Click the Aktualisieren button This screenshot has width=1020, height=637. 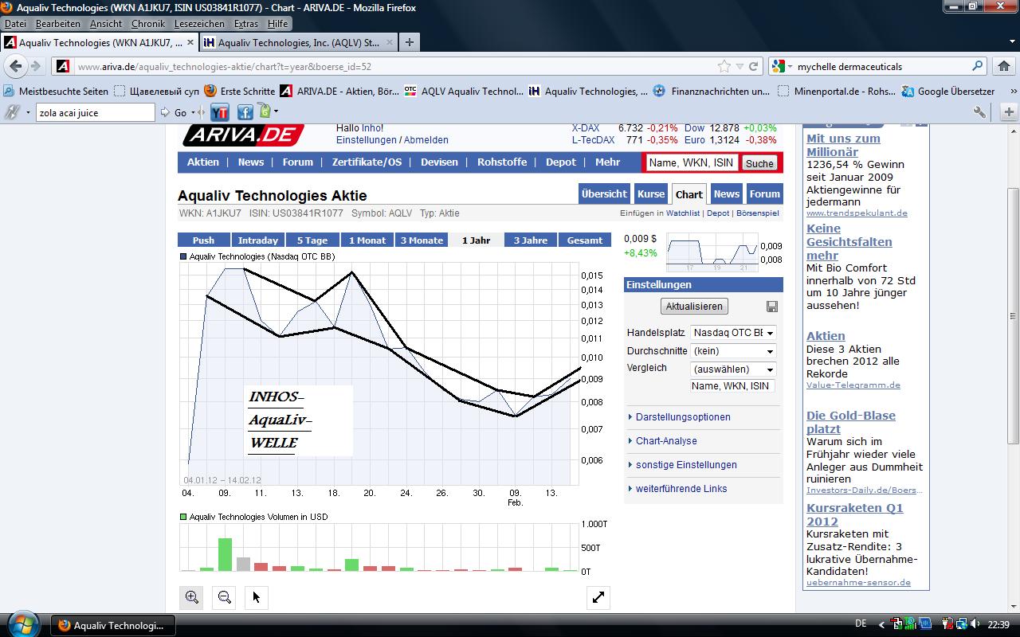coord(693,306)
